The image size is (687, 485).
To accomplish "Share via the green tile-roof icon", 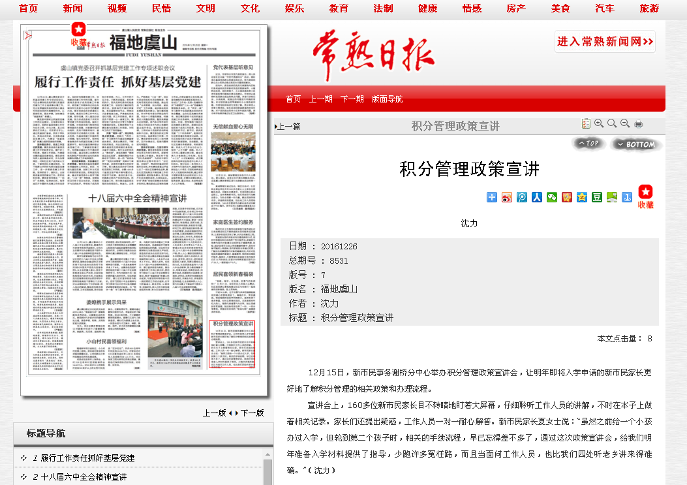I will coord(612,197).
